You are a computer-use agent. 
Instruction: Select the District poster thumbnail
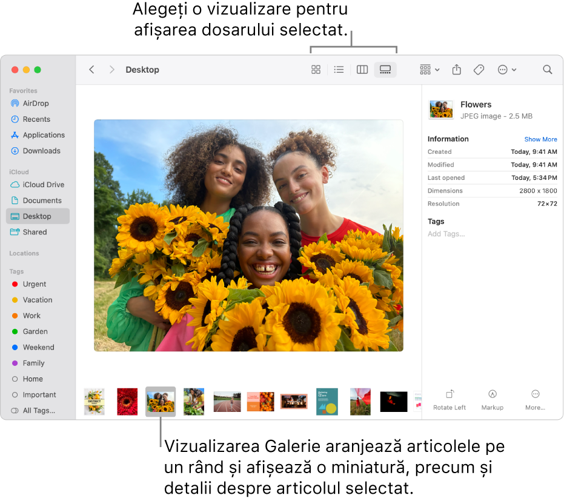[95, 402]
